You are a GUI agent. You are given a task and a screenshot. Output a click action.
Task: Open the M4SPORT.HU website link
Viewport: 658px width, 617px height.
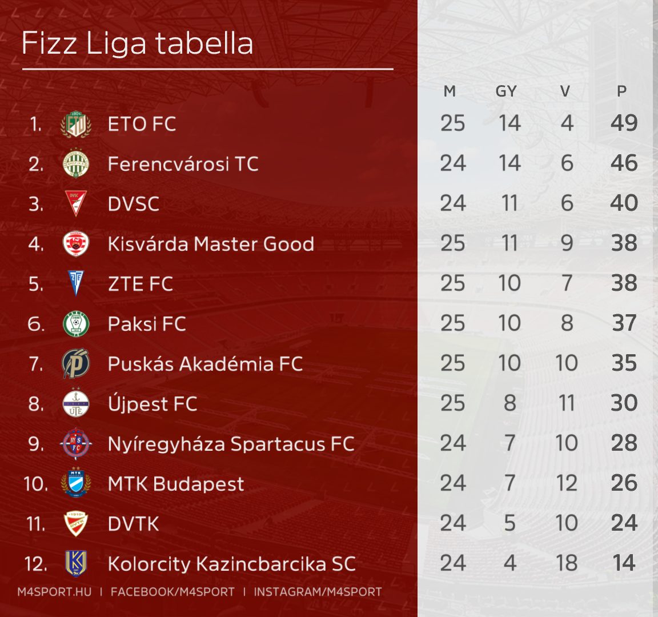[x=54, y=592]
